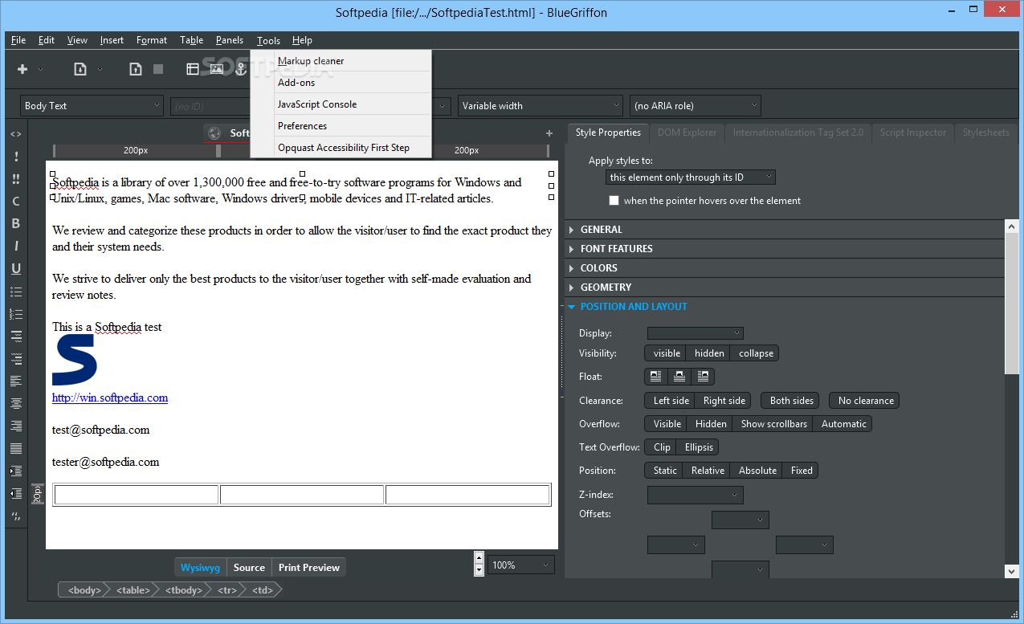
Task: Toggle Italic formatting icon
Action: click(x=16, y=247)
